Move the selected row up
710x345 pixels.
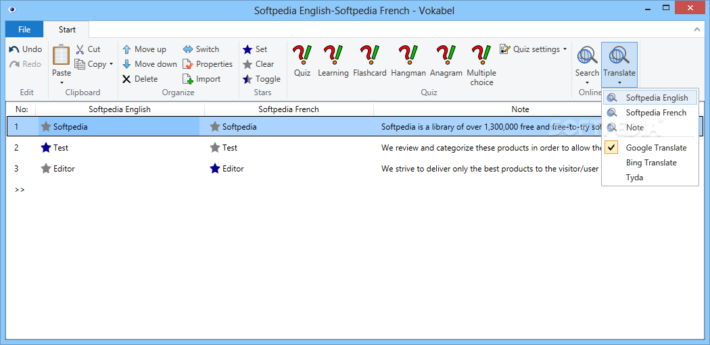pos(145,49)
